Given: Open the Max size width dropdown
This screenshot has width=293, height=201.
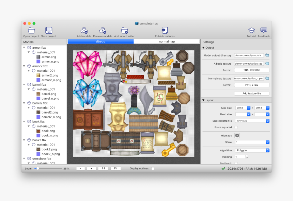Looking at the screenshot, I should pos(248,108).
